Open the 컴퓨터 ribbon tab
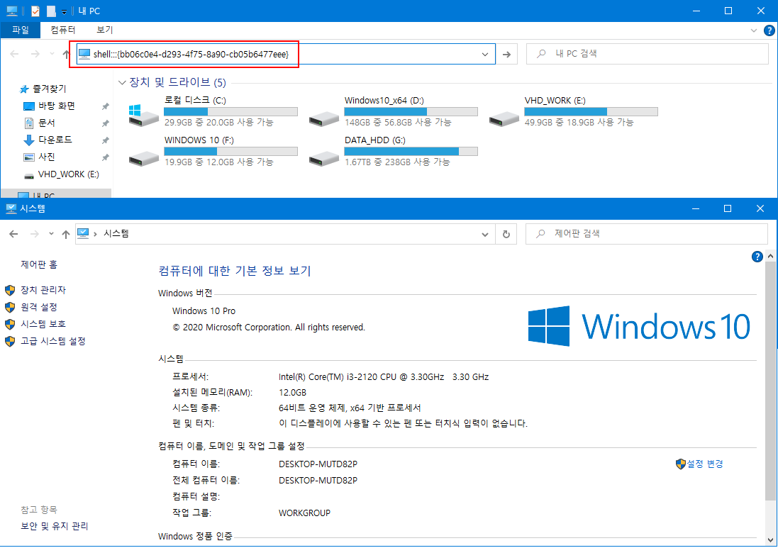Image resolution: width=778 pixels, height=548 pixels. [63, 30]
